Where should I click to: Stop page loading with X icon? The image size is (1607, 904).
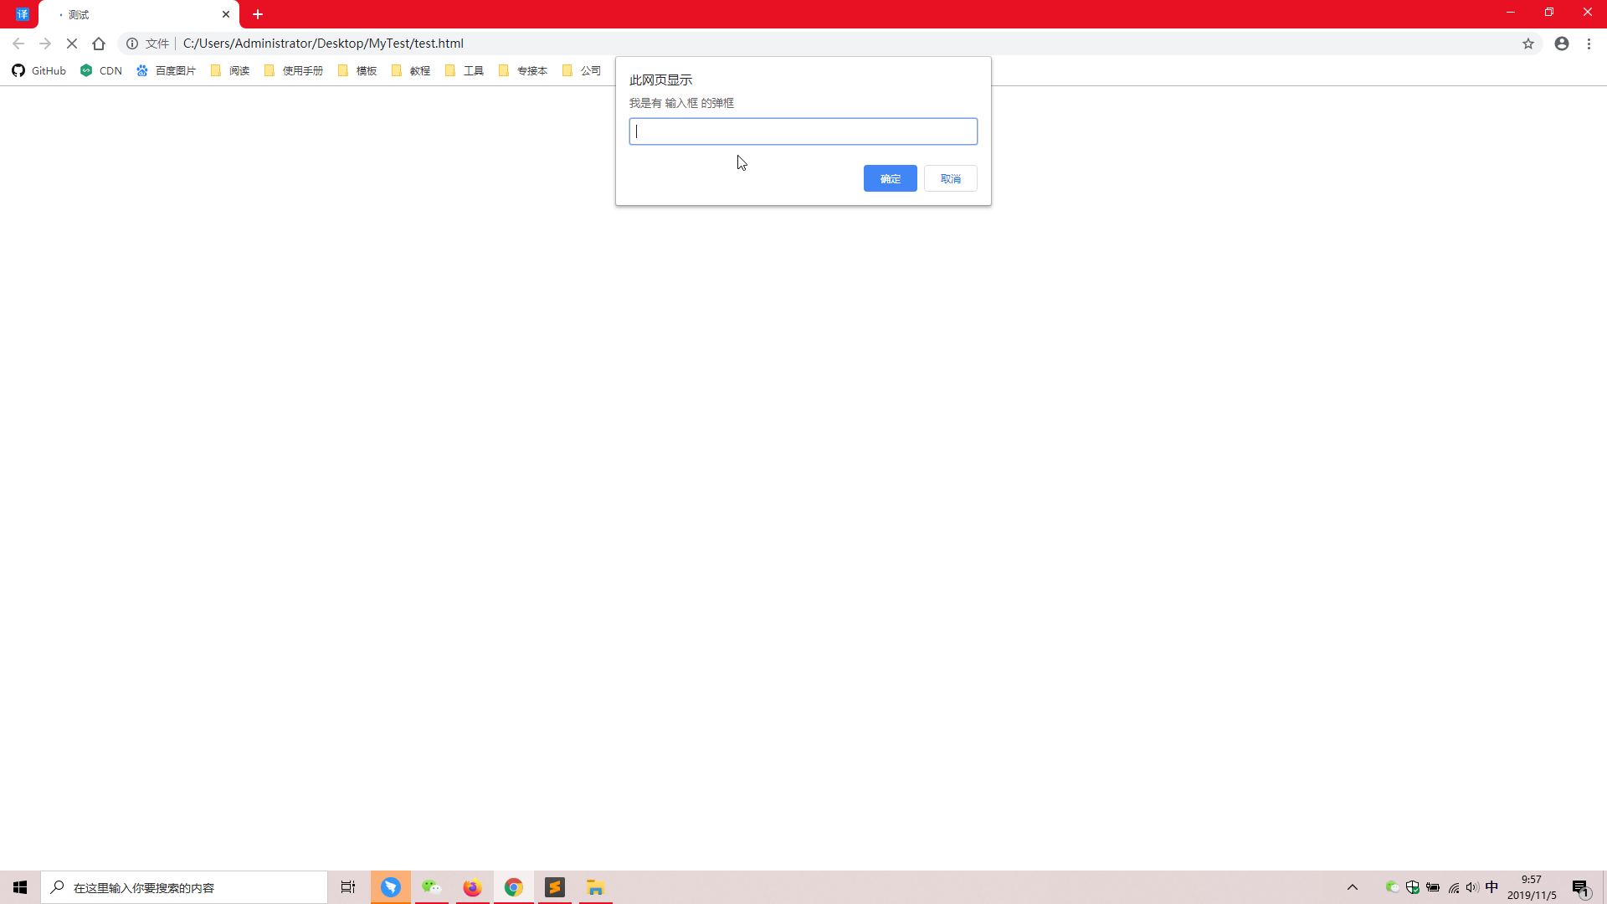72,44
